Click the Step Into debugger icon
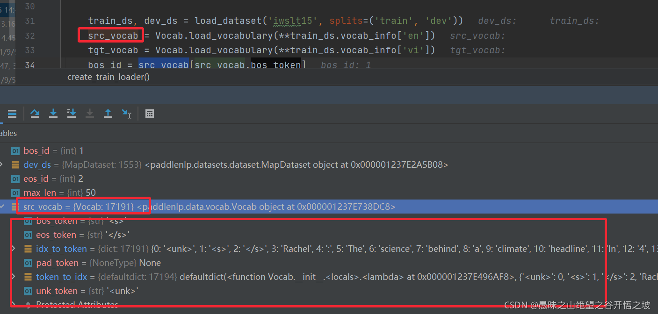 (x=53, y=114)
